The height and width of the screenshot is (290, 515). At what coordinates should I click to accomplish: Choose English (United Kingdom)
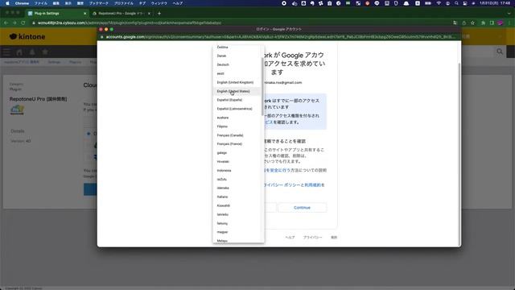237,82
